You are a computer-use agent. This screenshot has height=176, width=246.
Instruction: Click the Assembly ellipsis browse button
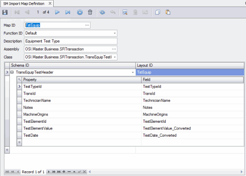point(114,49)
